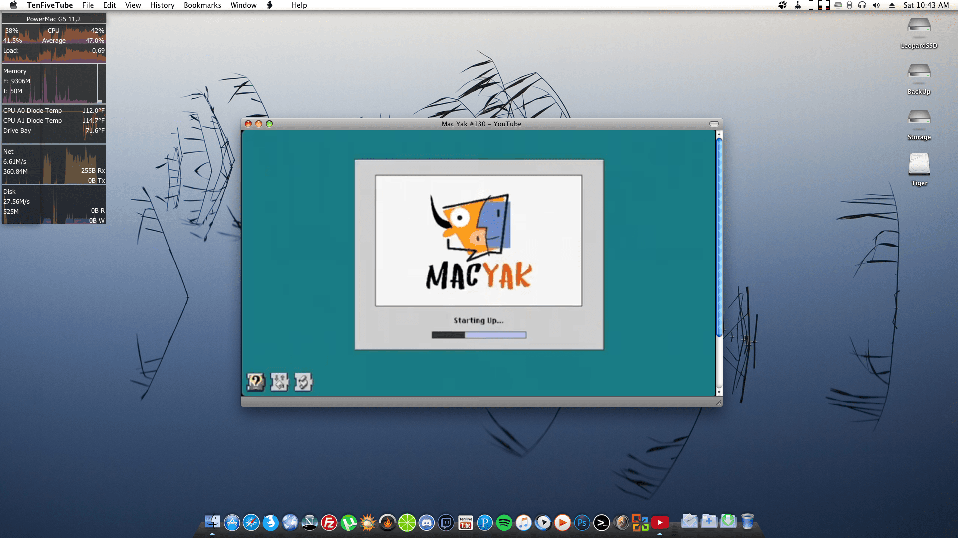Screen dimensions: 958x538
Task: Open iTunes from the Dock
Action: [523, 522]
